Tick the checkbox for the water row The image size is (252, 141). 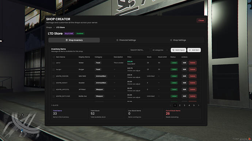click(x=54, y=63)
